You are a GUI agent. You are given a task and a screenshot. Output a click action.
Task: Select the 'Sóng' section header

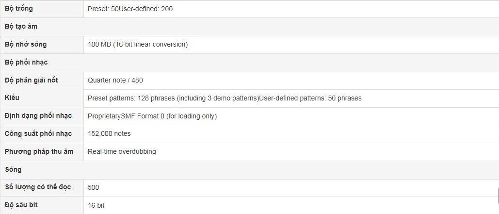[13, 170]
